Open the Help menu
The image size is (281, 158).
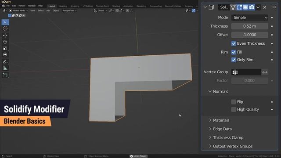tap(40, 6)
